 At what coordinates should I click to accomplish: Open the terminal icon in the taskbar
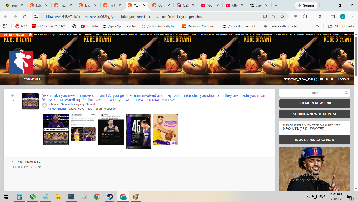coord(71,197)
